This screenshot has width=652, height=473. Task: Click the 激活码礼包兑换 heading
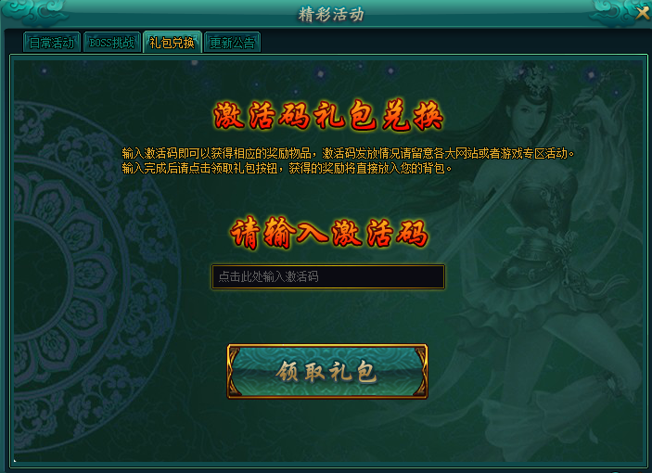(328, 116)
